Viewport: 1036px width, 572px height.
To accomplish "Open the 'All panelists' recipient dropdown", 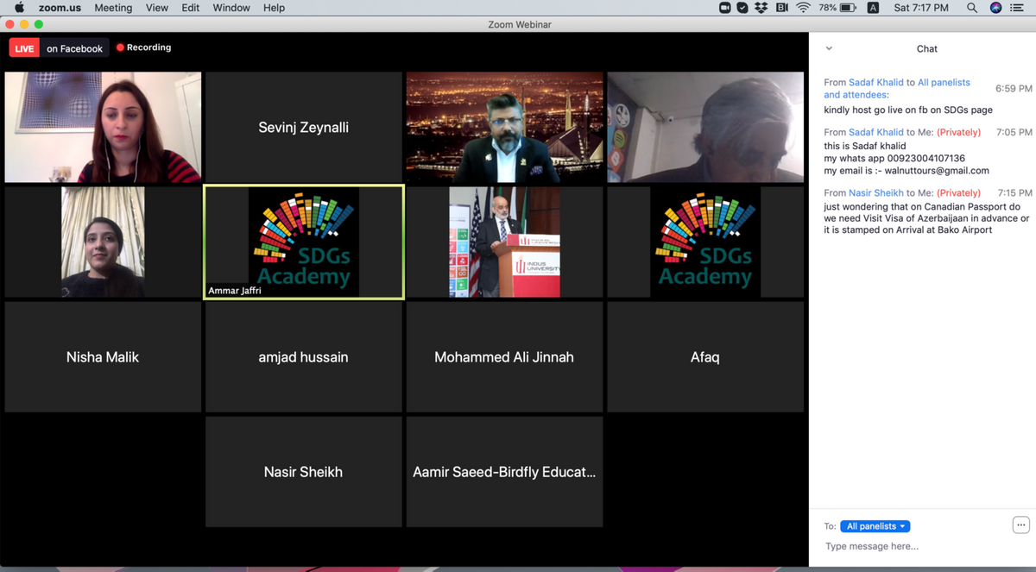I will (875, 526).
